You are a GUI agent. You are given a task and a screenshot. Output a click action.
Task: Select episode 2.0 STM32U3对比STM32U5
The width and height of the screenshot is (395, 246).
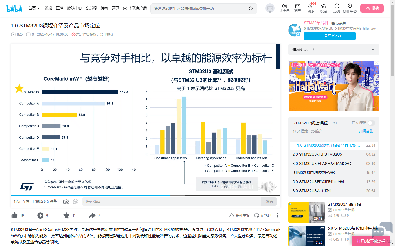(x=317, y=154)
